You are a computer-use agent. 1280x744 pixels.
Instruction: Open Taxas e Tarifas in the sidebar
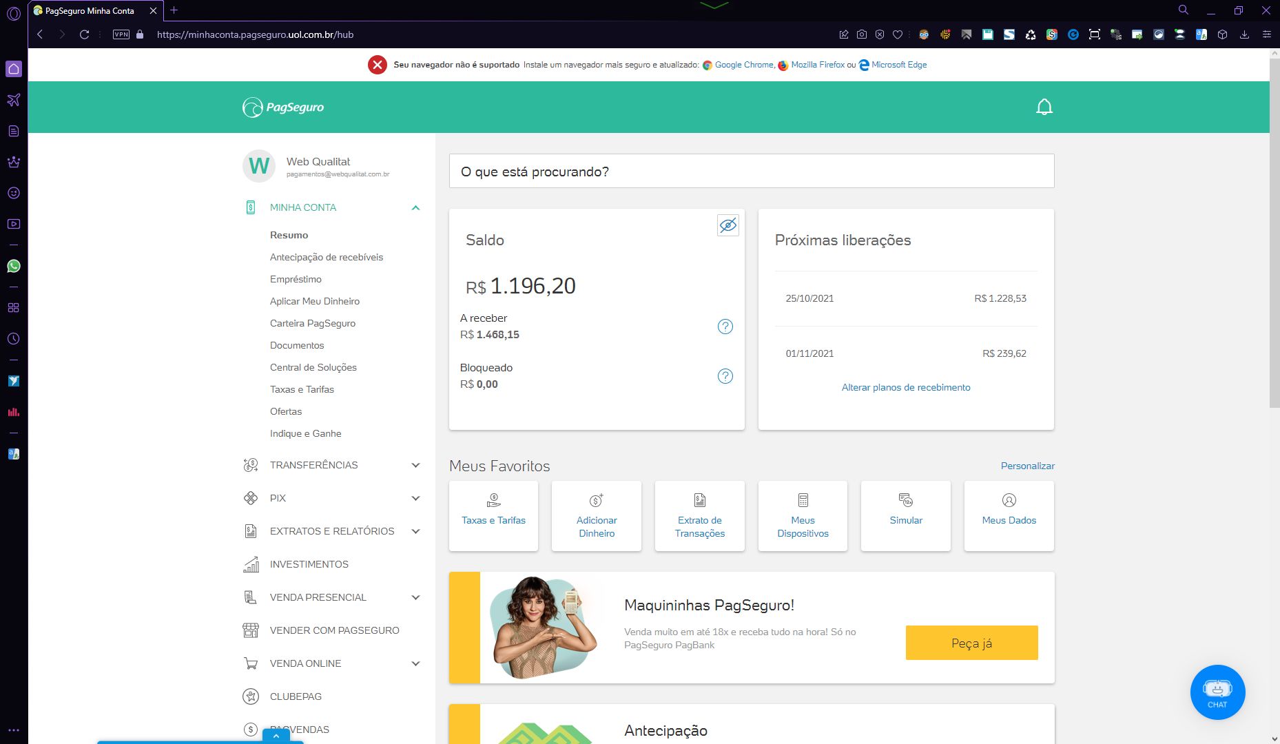[x=302, y=389]
